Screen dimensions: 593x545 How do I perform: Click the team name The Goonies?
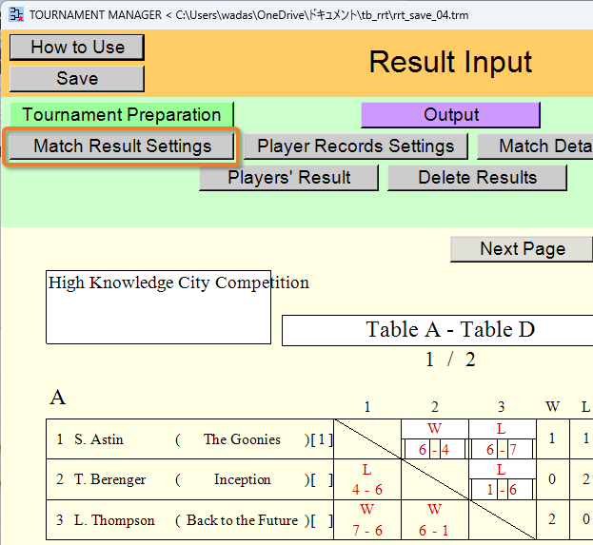coord(242,439)
